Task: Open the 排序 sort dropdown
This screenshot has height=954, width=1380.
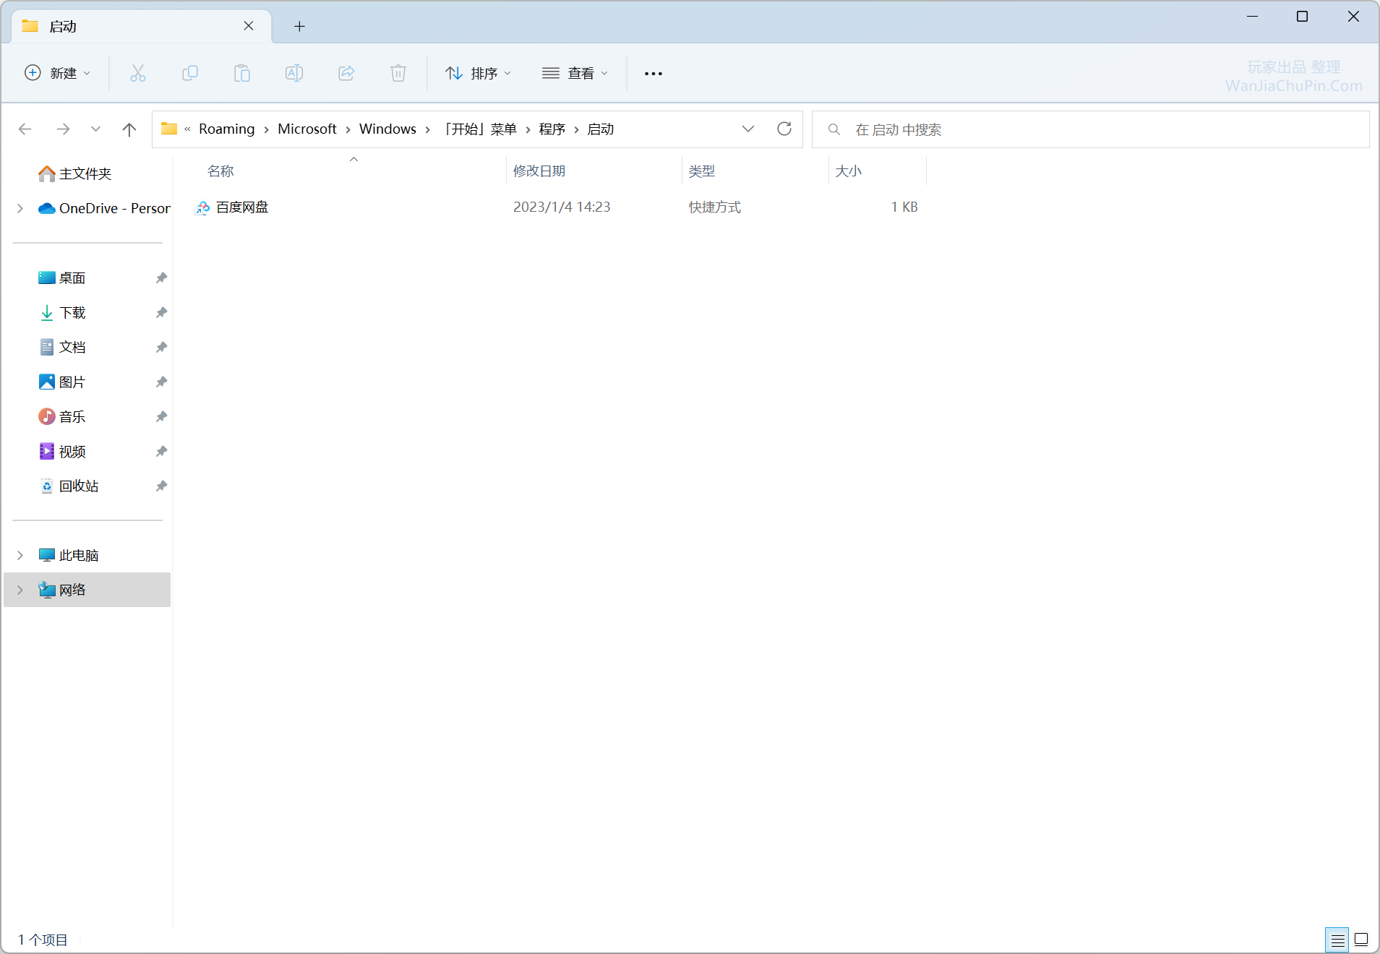Action: click(478, 73)
